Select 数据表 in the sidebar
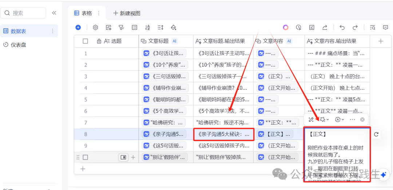The height and width of the screenshot is (190, 393). click(18, 31)
